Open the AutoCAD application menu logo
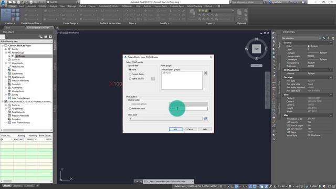This screenshot has width=336, height=189. pos(3,3)
